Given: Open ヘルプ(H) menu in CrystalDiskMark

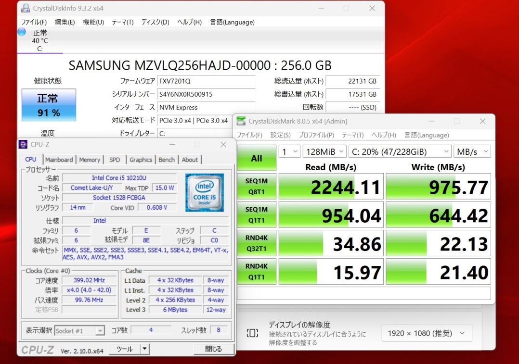Looking at the screenshot, I should [384, 135].
